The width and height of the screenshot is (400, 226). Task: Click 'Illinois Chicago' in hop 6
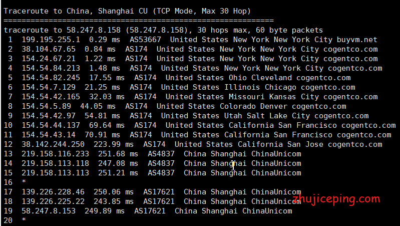coord(260,87)
